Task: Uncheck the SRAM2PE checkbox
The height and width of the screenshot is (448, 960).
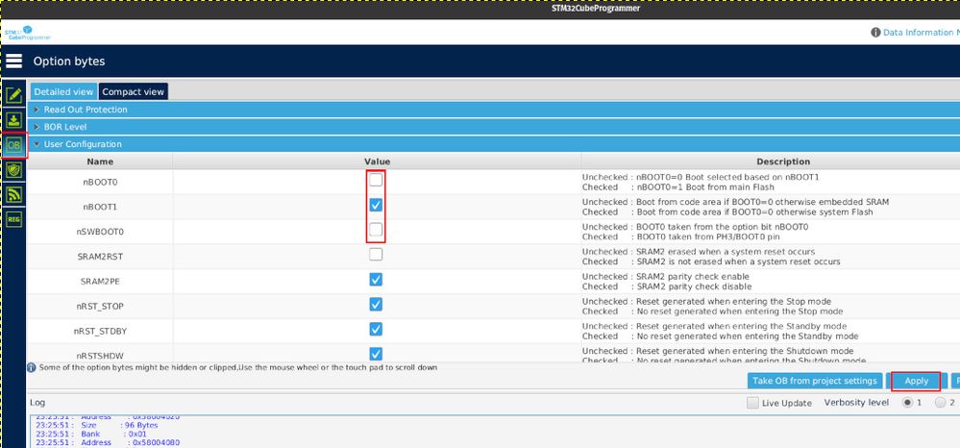Action: click(376, 280)
